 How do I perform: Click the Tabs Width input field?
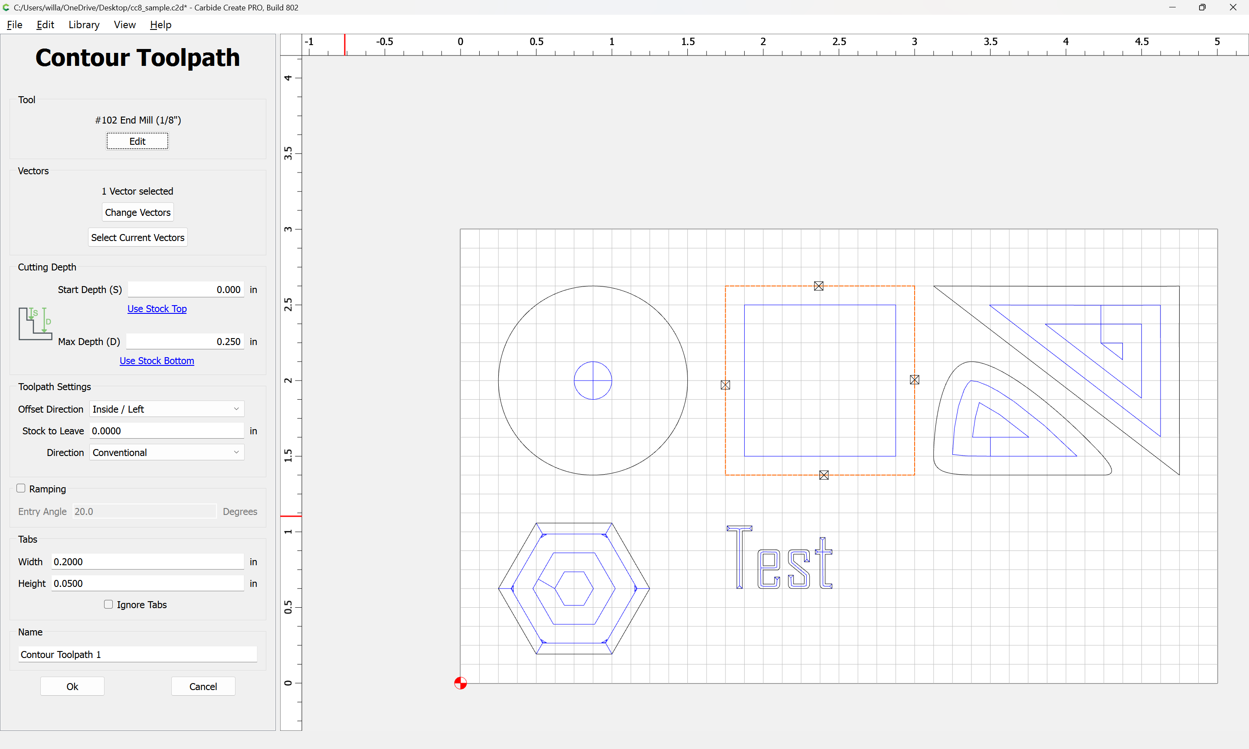pos(147,562)
